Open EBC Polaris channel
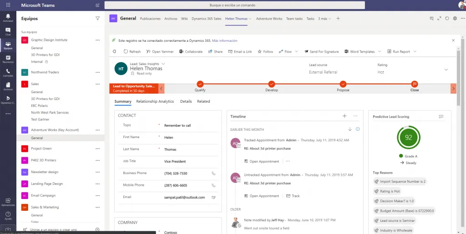This screenshot has width=466, height=234. pyautogui.click(x=39, y=105)
